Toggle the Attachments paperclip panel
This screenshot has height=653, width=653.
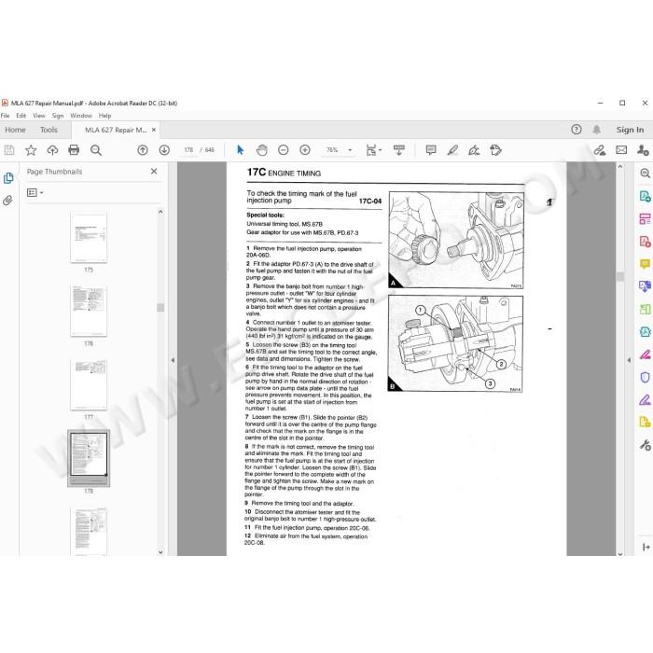tap(7, 201)
